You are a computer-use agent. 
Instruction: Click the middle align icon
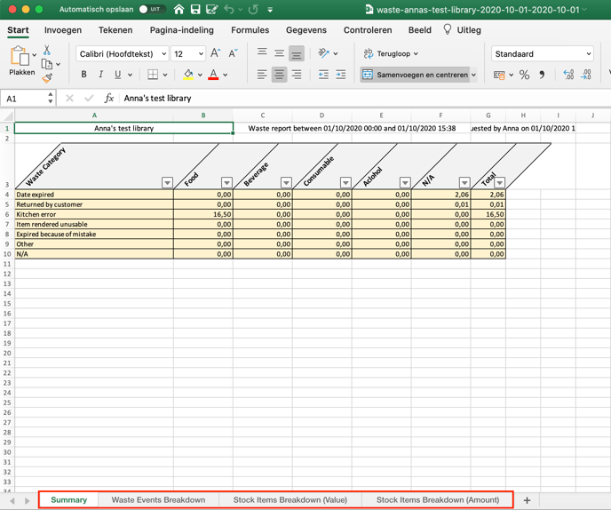coord(279,53)
